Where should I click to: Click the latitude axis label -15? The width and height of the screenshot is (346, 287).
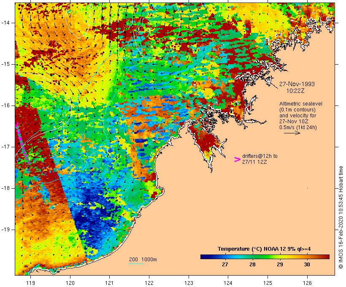tap(5, 64)
